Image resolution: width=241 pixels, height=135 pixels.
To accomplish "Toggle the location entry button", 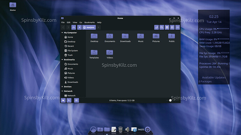I will pos(156,27).
